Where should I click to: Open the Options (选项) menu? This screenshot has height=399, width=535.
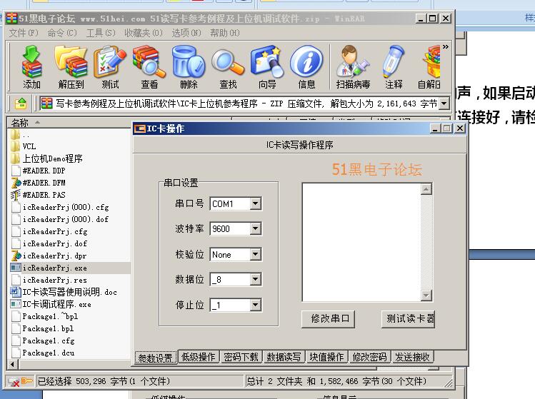(186, 33)
